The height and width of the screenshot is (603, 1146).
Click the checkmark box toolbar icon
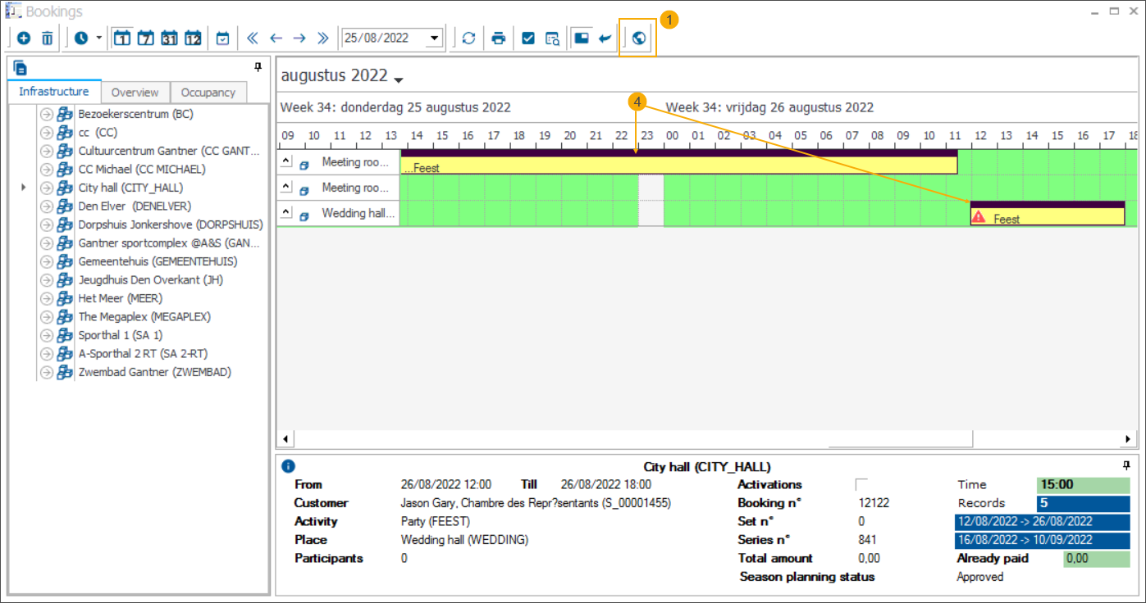[x=528, y=39]
